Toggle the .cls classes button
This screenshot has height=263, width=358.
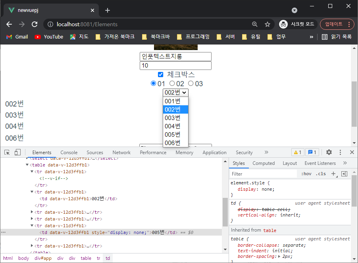[x=321, y=174]
